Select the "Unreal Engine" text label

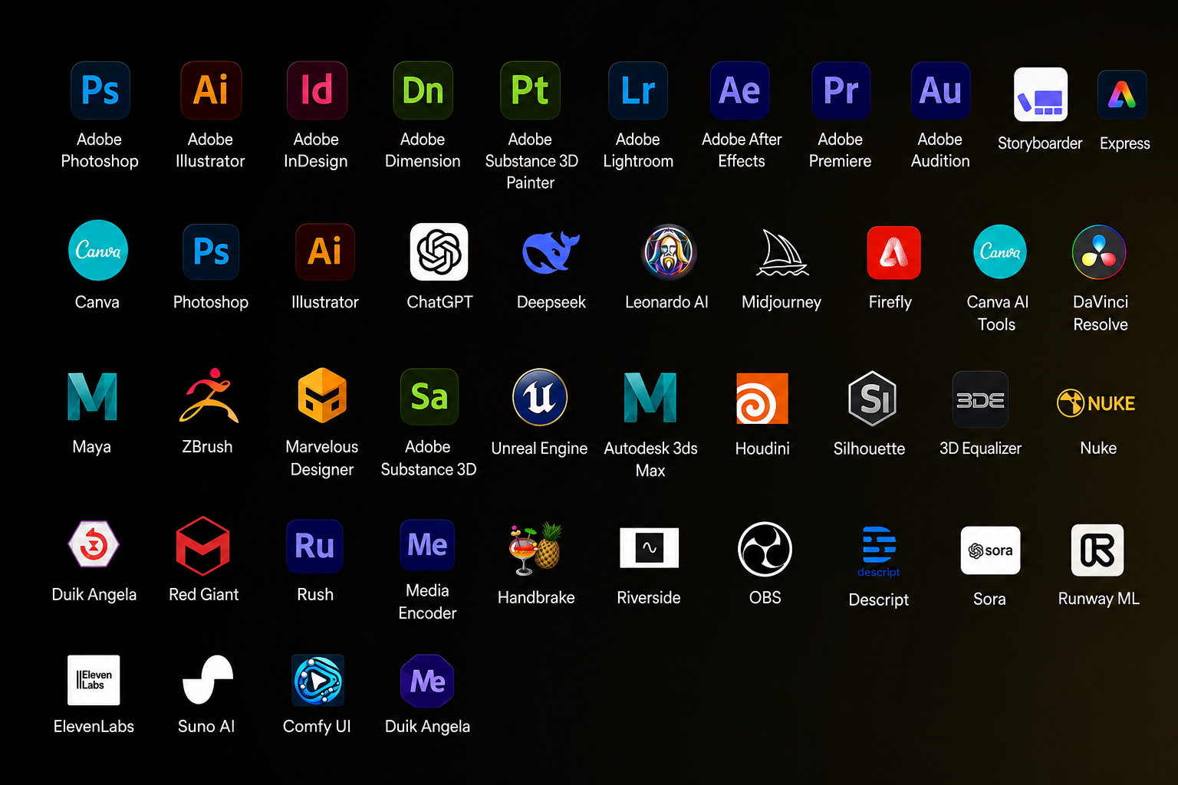[x=539, y=448]
